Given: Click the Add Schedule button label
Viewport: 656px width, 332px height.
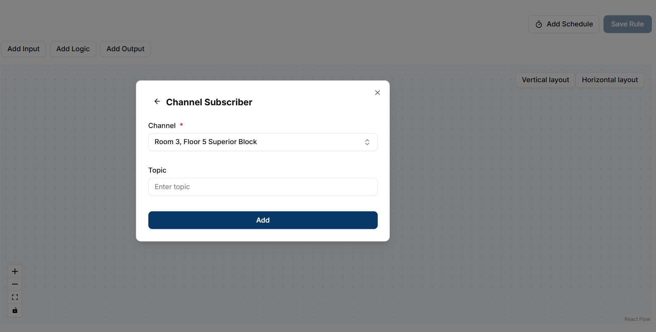Looking at the screenshot, I should click(570, 24).
